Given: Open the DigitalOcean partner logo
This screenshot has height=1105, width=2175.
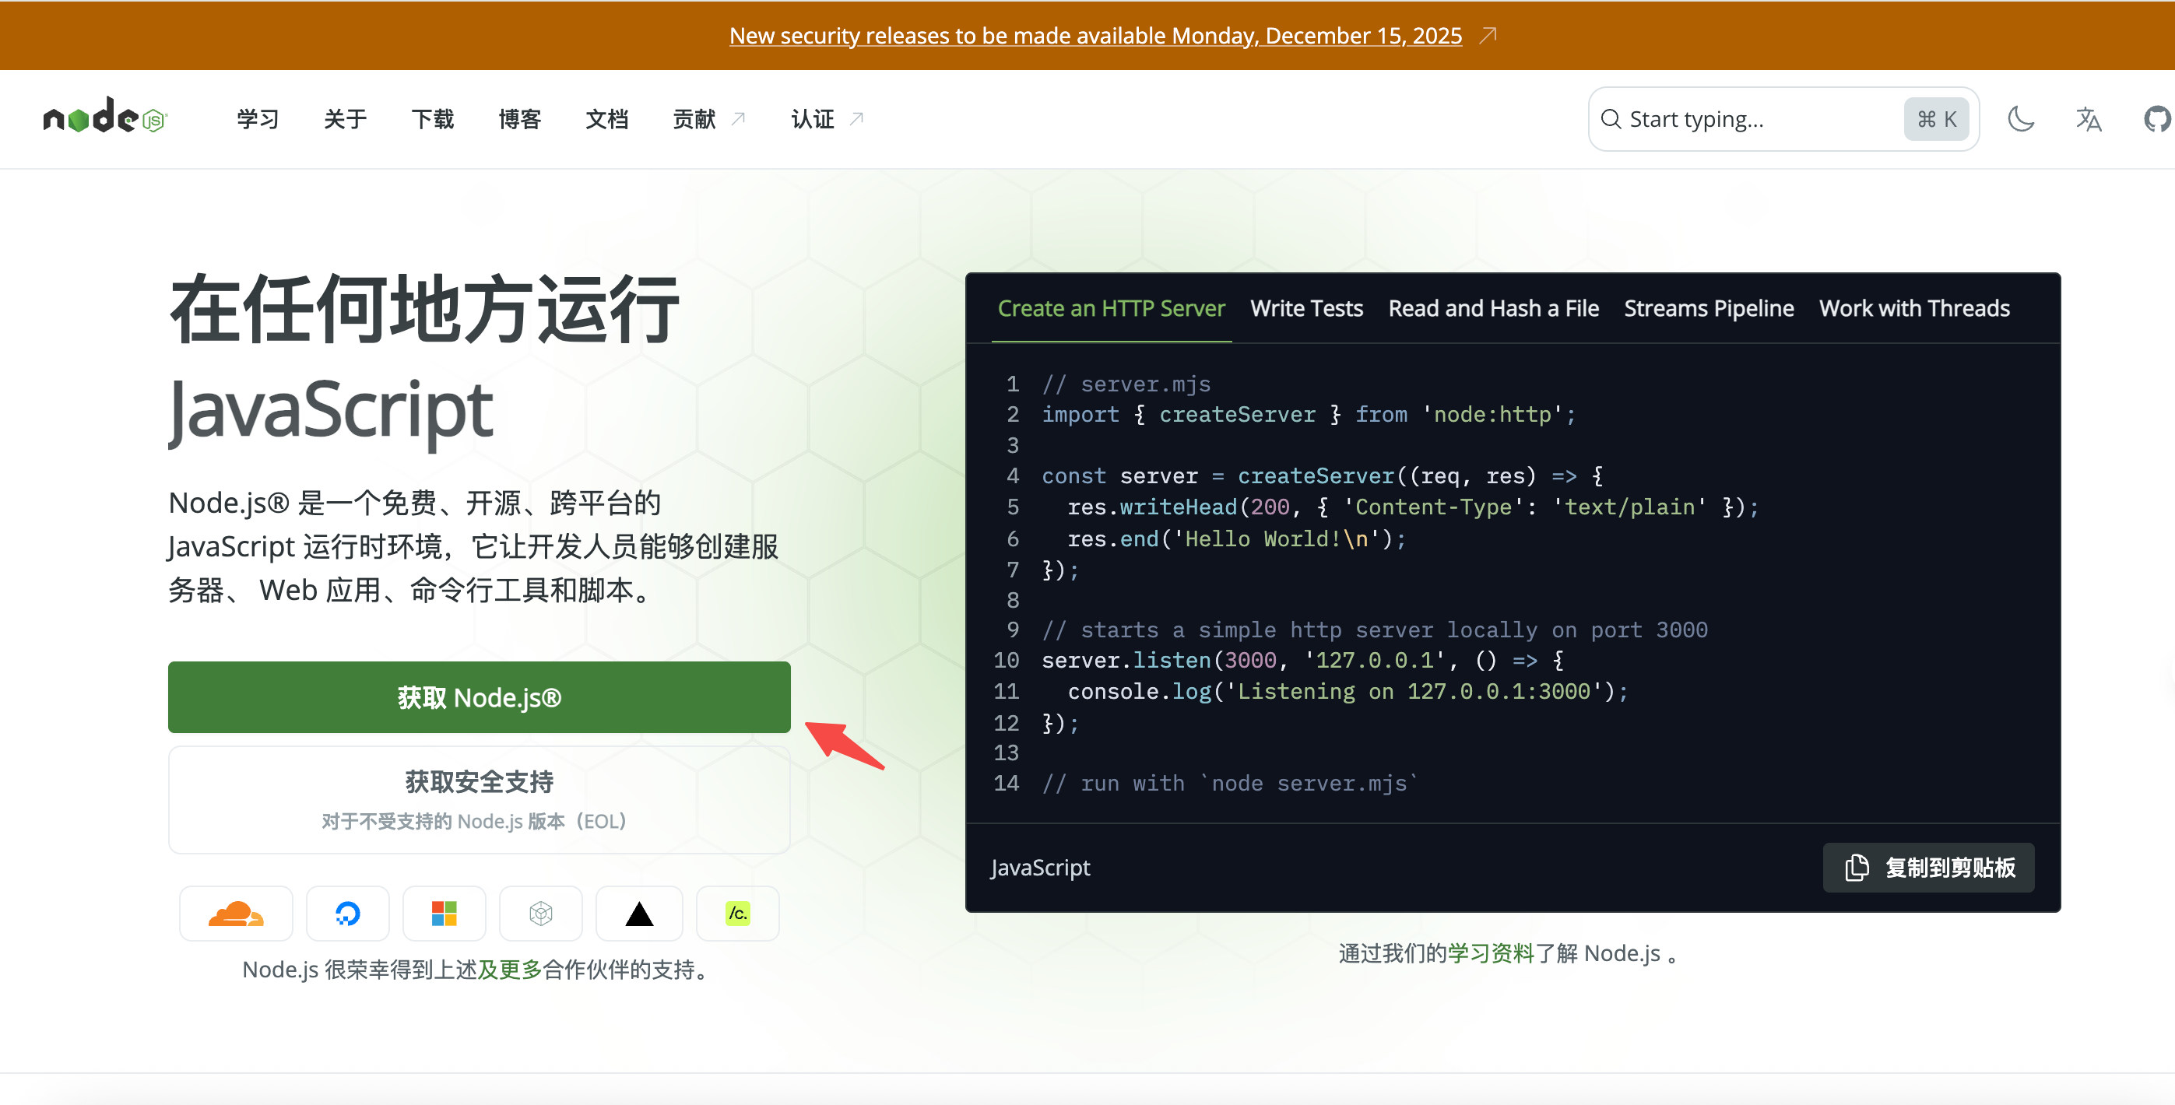Looking at the screenshot, I should (347, 914).
